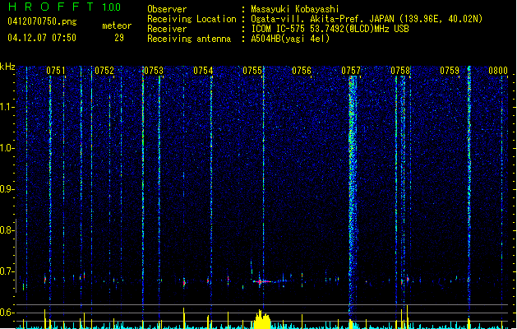Click the red echo peak after 0755
Viewport: 517px width, 329px height.
click(261, 282)
